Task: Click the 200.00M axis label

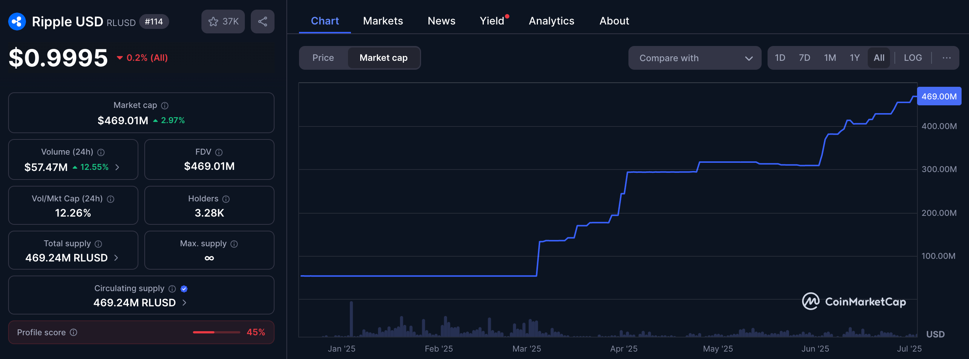Action: [939, 213]
